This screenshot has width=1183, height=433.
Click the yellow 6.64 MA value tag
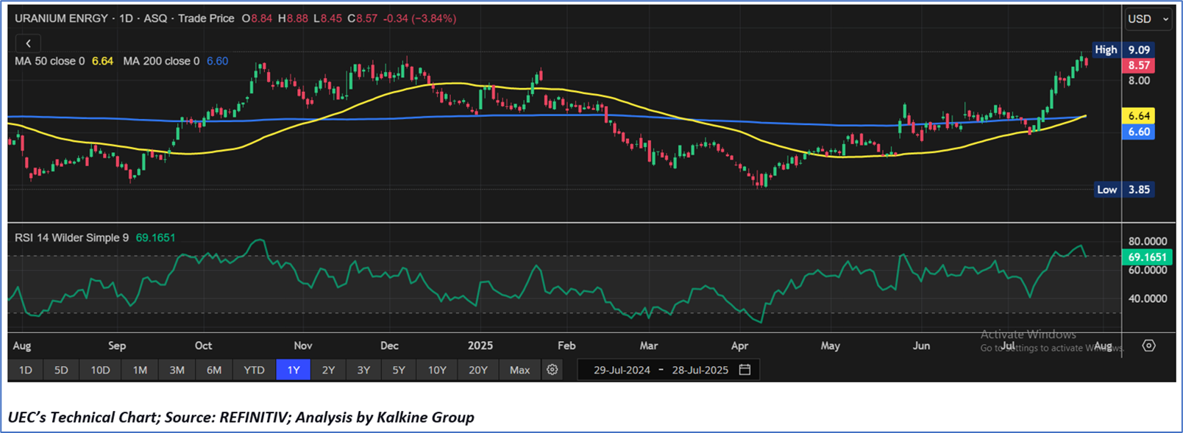1139,116
